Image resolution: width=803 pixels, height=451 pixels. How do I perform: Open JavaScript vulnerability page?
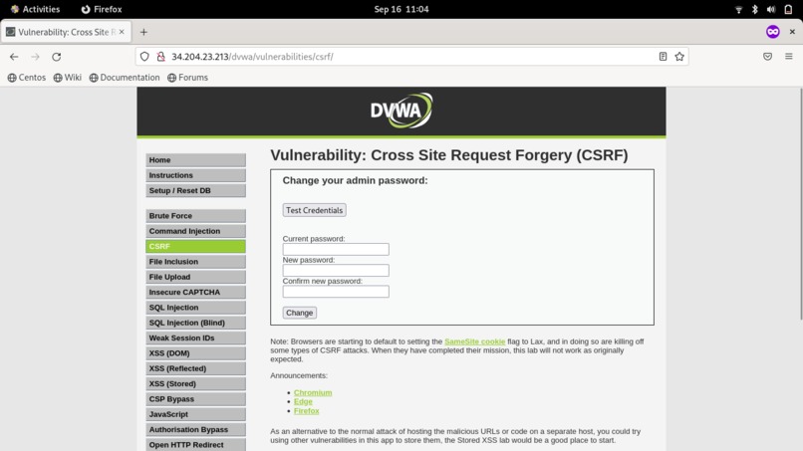[195, 414]
